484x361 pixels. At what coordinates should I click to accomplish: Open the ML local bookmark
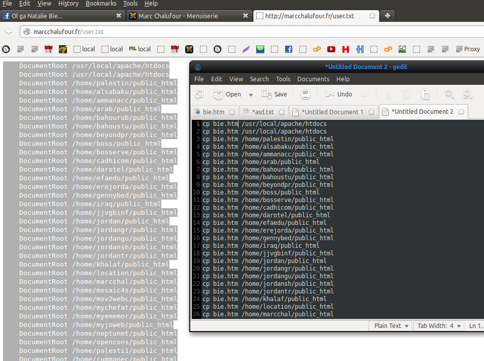(140, 49)
